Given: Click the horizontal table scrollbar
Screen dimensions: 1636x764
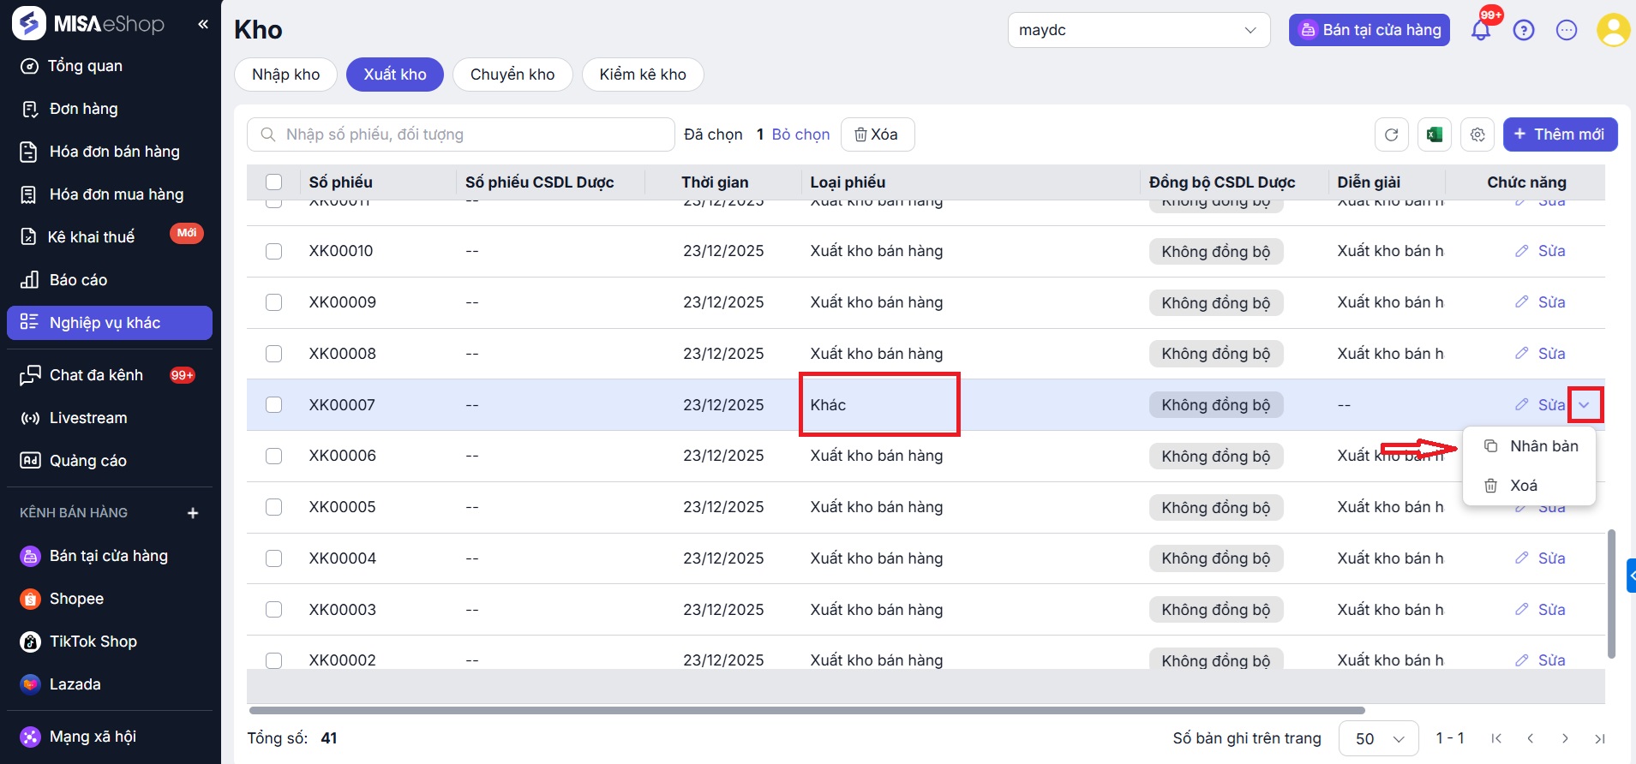Looking at the screenshot, I should tap(806, 710).
